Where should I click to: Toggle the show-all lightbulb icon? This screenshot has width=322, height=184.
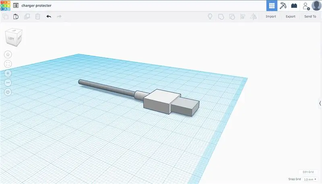[210, 17]
